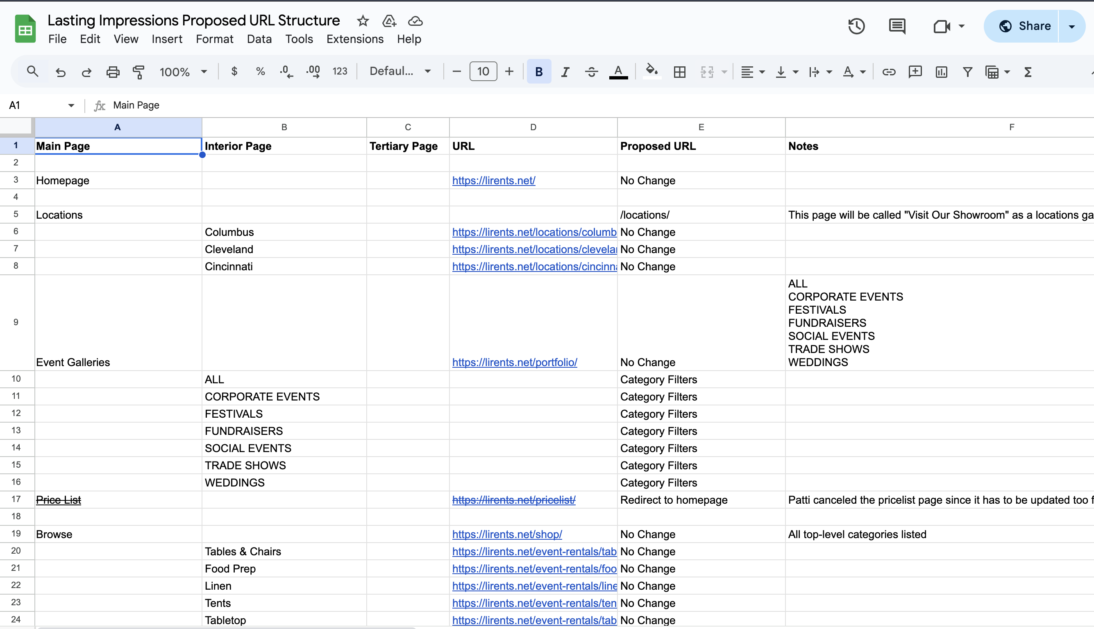Open the Format menu

coord(214,39)
